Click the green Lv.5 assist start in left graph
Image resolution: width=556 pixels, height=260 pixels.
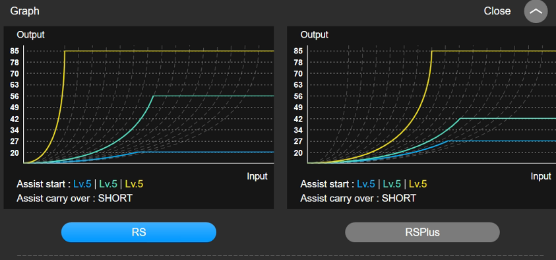coord(108,184)
